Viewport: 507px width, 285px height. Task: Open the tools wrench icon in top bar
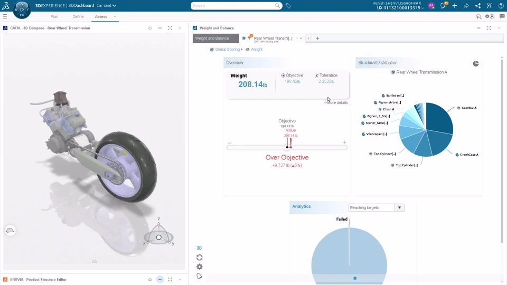click(x=489, y=5)
